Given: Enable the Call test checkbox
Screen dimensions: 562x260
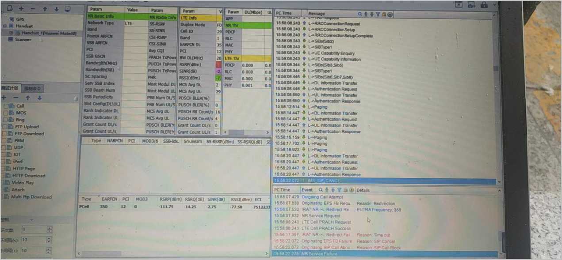Looking at the screenshot, I should [6, 106].
